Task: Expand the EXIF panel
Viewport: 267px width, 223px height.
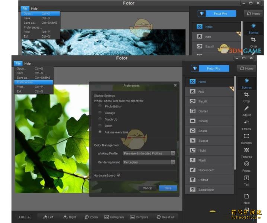Action: pos(24,217)
